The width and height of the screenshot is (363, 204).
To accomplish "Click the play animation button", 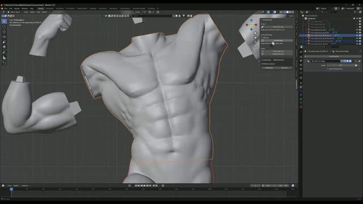I will (x=145, y=185).
